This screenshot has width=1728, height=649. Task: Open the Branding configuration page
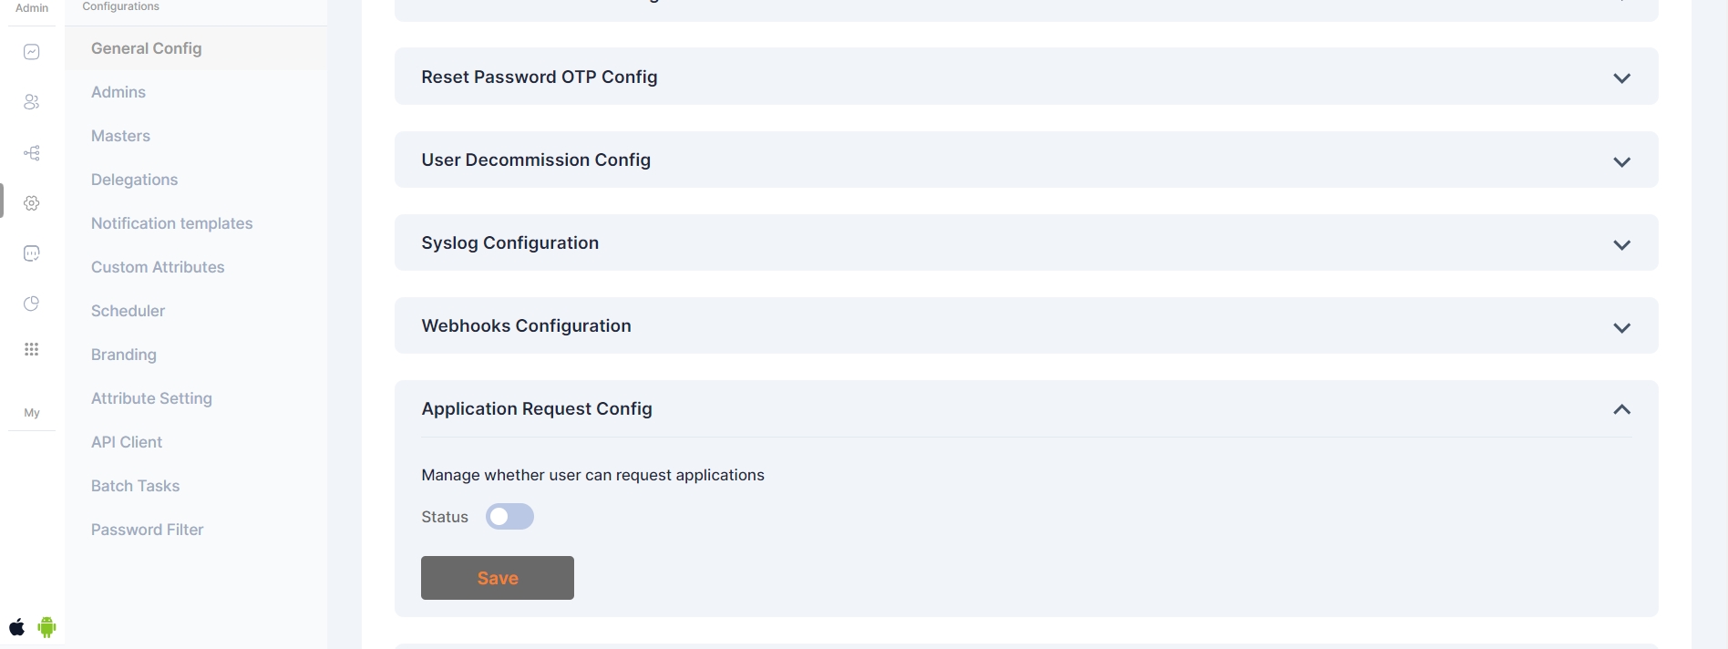click(x=124, y=355)
